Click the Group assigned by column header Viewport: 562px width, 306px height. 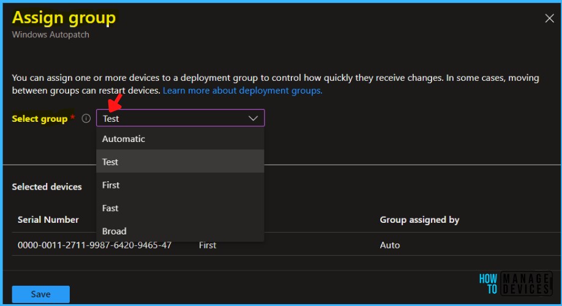click(x=419, y=220)
